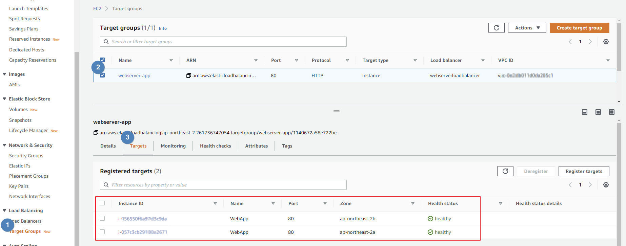Viewport: 626px width, 246px height.
Task: Open Launch Templates in sidebar
Action: 28,8
